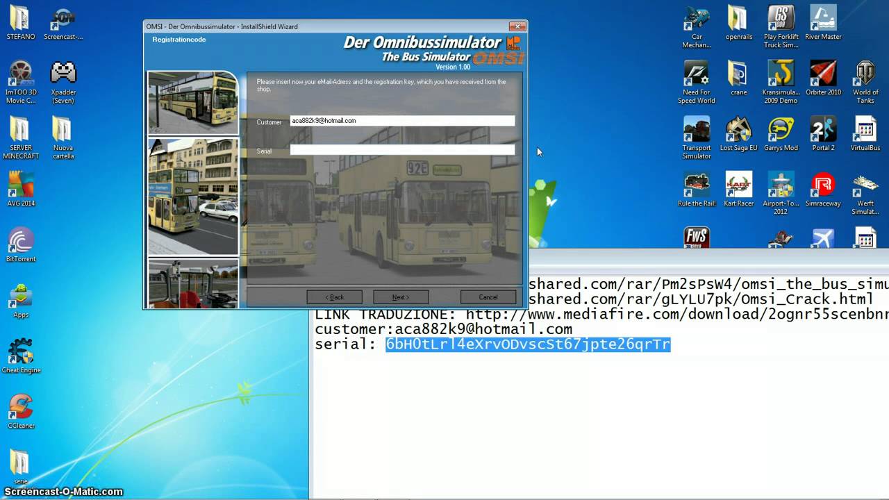
Task: Launch Portal 2 shortcut
Action: 823,134
